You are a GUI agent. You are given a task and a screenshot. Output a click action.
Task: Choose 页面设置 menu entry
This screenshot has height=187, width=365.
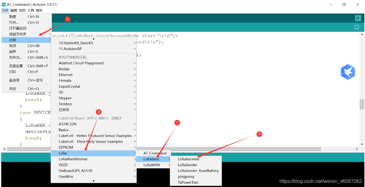click(26, 66)
